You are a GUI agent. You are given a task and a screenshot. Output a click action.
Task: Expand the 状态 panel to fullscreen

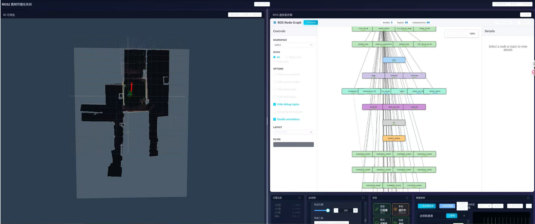click(407, 198)
